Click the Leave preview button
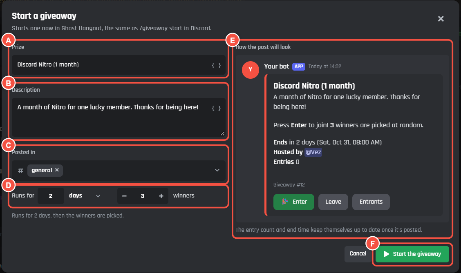 [x=333, y=202]
